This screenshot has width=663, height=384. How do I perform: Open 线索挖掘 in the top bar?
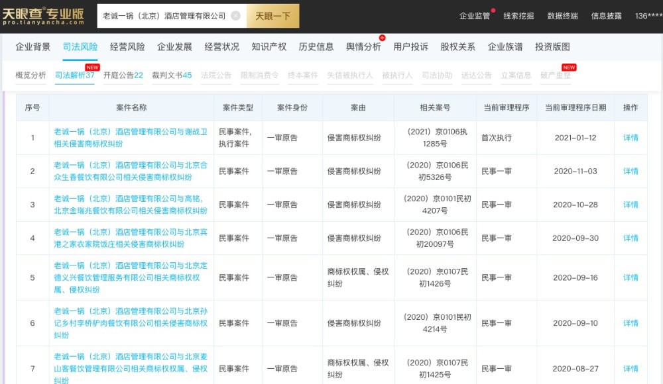click(518, 16)
